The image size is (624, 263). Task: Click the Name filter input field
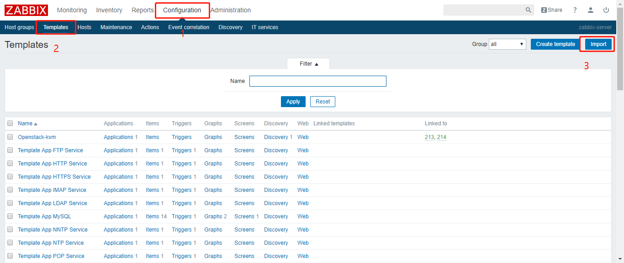click(x=317, y=81)
